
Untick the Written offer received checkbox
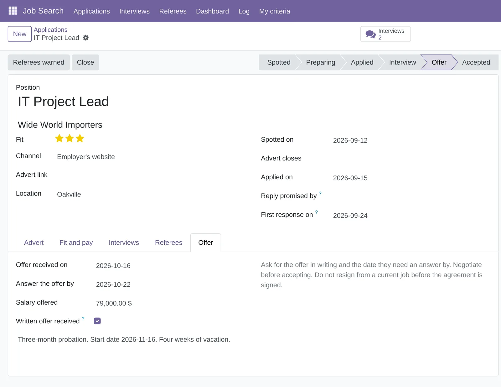pos(97,321)
